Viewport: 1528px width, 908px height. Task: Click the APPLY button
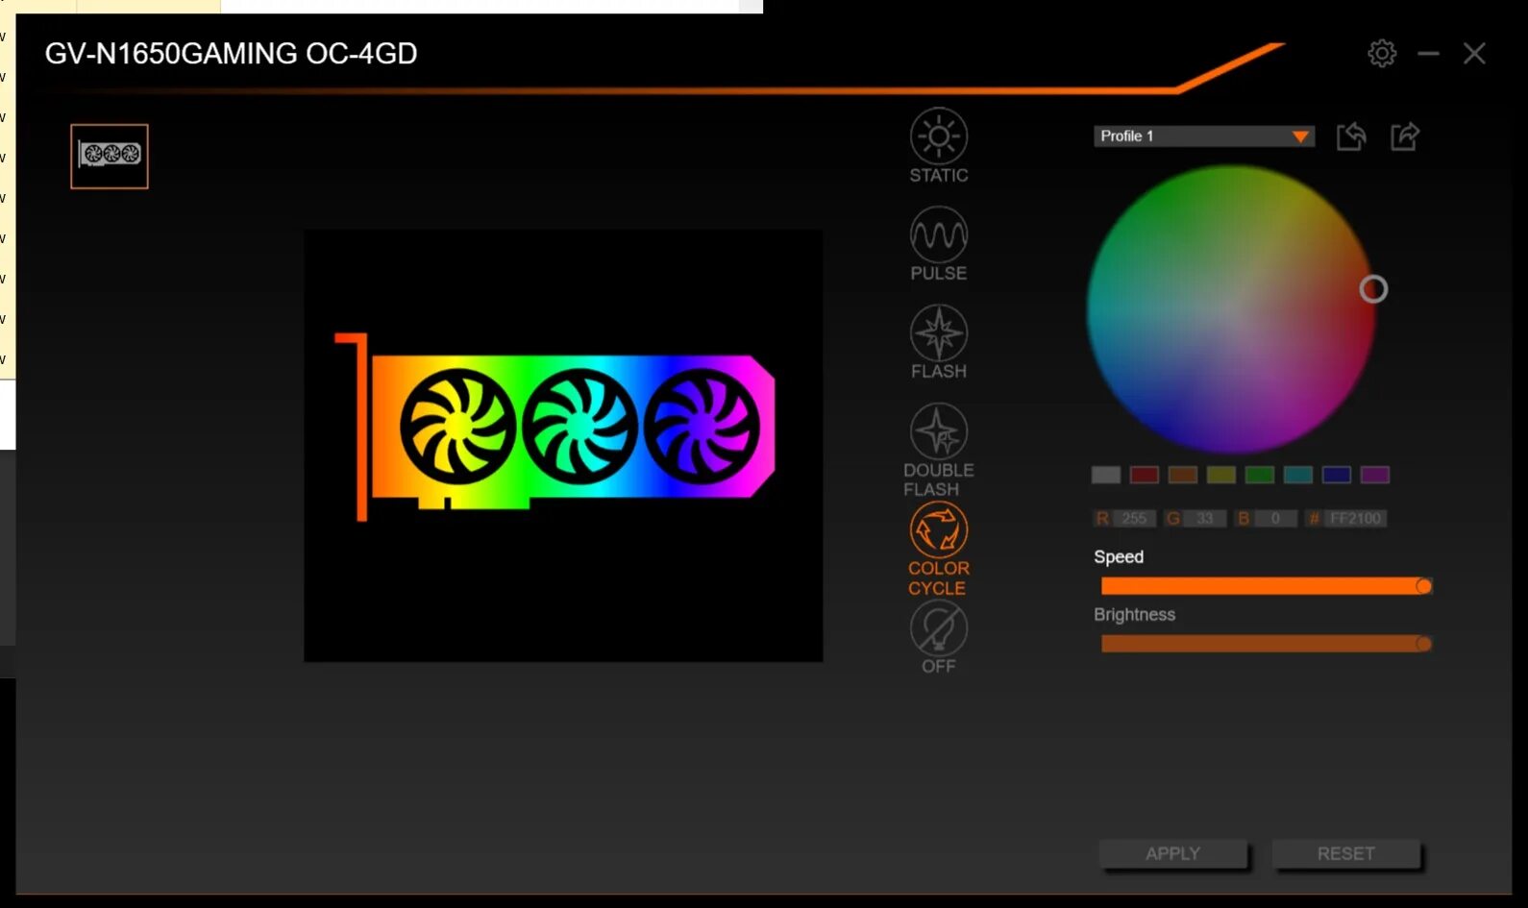[1173, 853]
